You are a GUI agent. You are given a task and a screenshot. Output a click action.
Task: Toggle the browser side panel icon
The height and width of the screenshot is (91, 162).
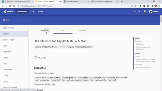tap(152, 6)
